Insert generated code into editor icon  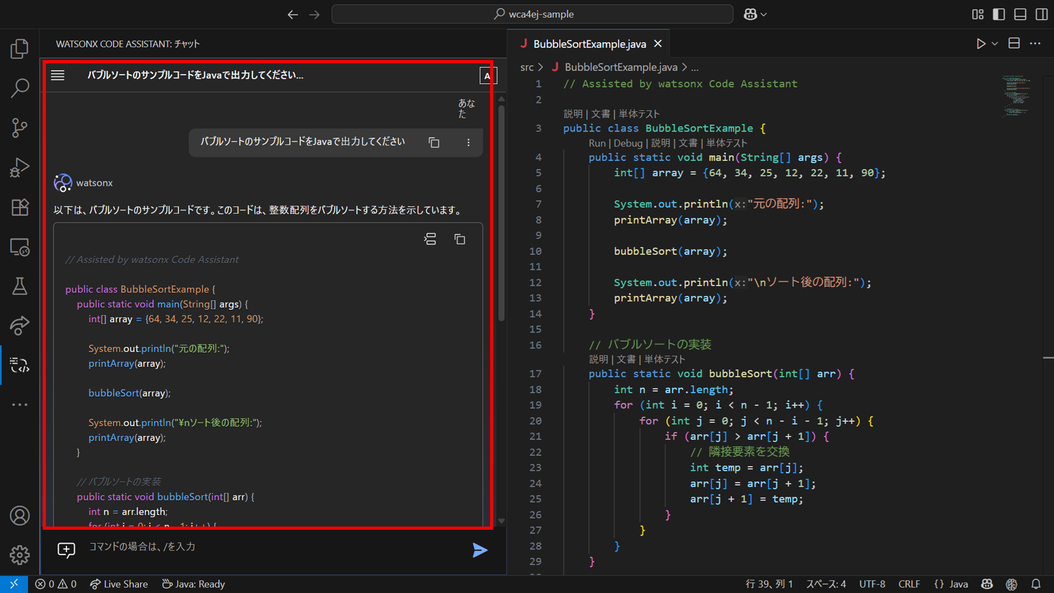[430, 239]
